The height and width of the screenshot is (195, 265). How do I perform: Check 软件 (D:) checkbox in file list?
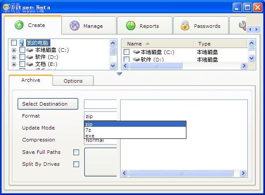click(x=127, y=59)
